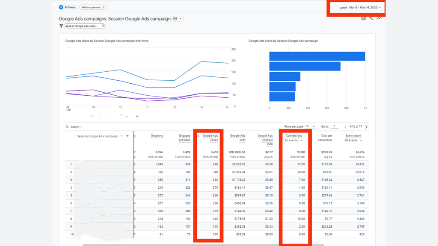The image size is (438, 246).
Task: Sort by the Google Ads cost column header
Action: click(238, 138)
